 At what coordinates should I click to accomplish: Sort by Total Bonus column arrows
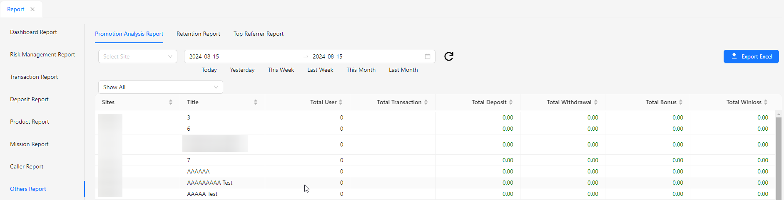(681, 102)
